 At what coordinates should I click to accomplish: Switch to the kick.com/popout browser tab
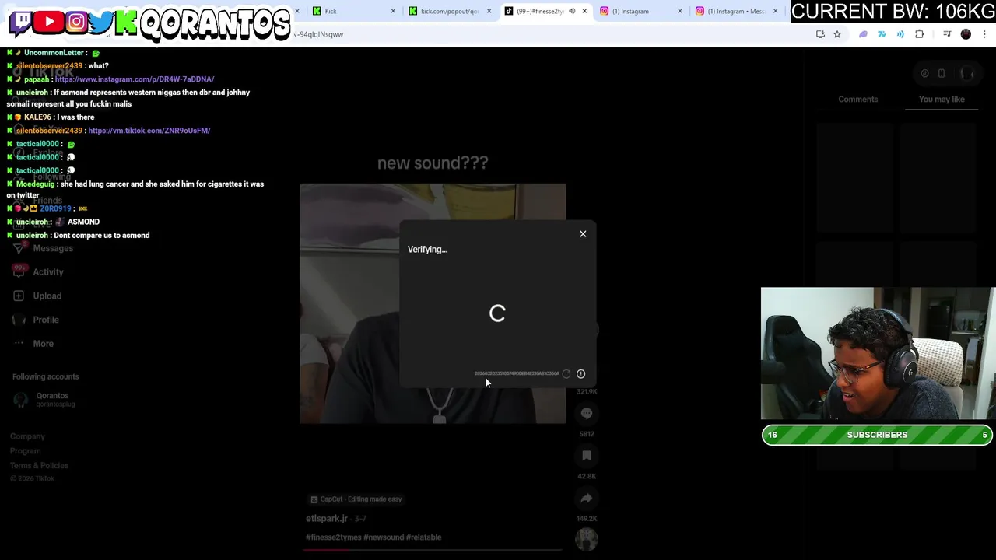click(450, 11)
